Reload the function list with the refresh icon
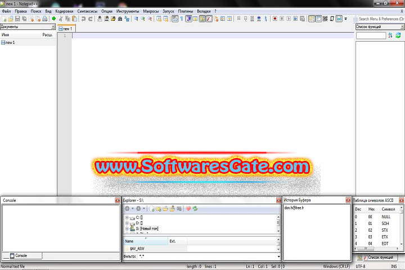This screenshot has height=270, width=405. (x=398, y=35)
